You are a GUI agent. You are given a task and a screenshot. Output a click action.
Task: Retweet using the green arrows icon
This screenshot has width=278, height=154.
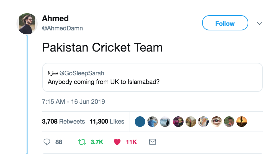(x=82, y=142)
